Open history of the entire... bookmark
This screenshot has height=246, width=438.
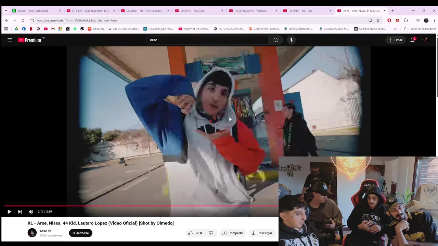pyautogui.click(x=194, y=29)
